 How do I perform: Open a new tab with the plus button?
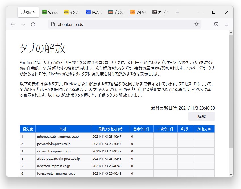tap(177, 12)
